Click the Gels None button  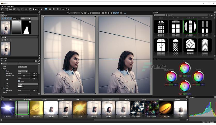[x=28, y=84]
